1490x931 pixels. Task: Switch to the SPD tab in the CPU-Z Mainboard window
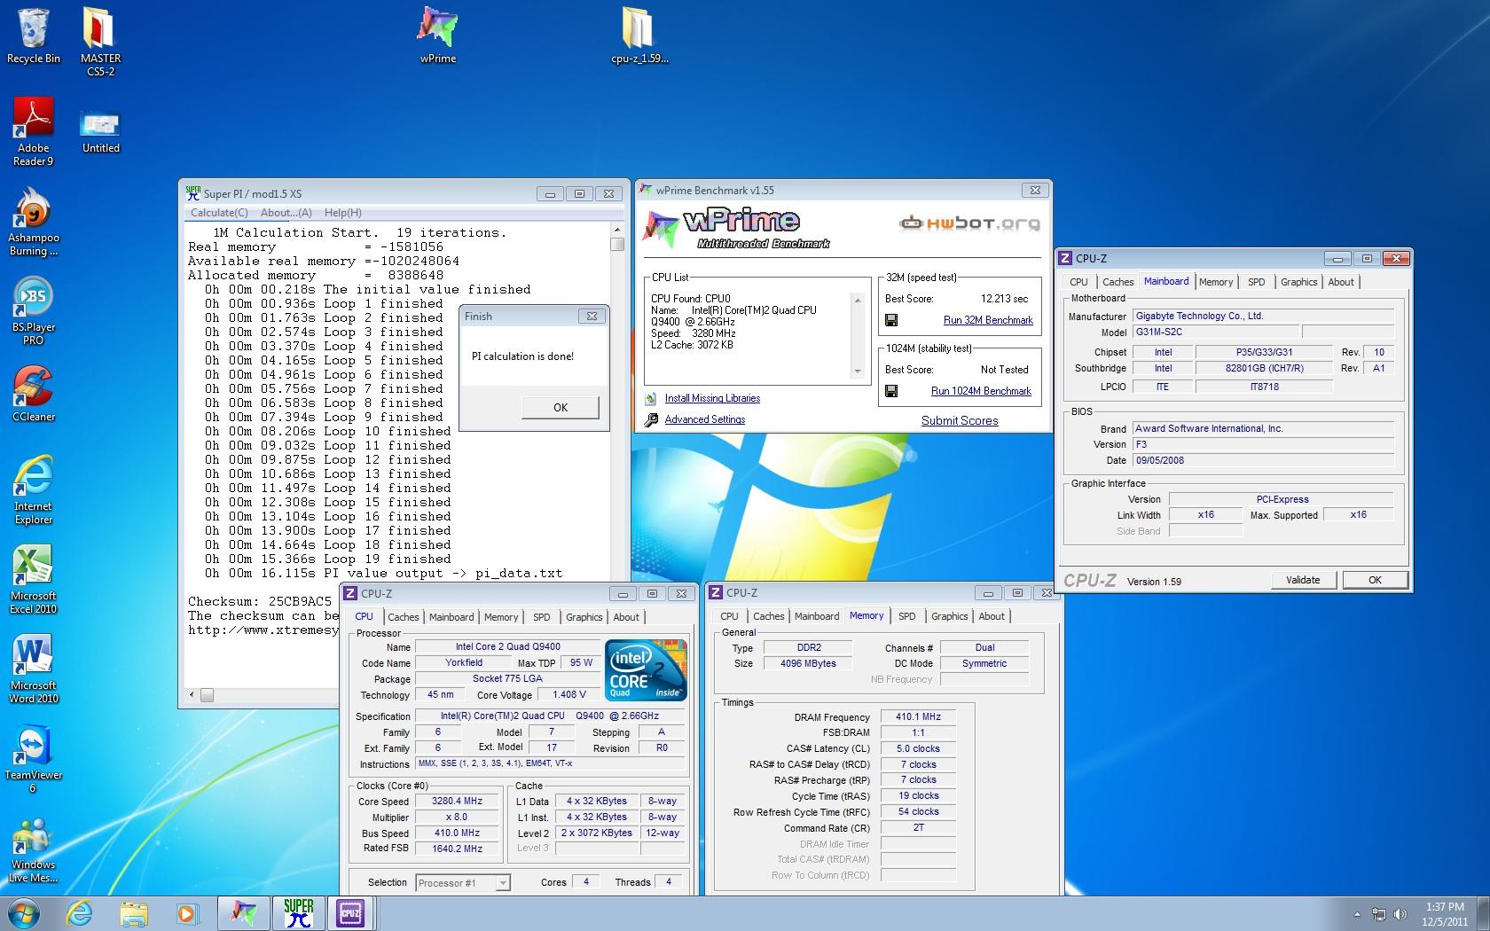1256,282
